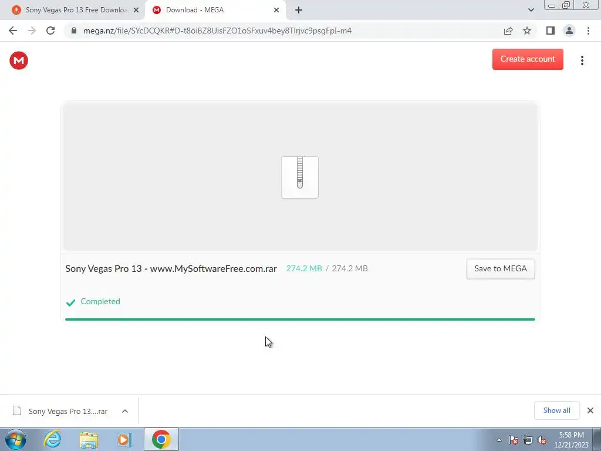Click the document icon of downloaded rar

pos(16,410)
